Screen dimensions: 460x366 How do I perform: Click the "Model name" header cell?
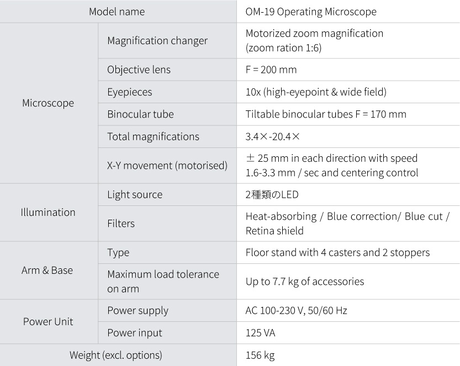click(117, 12)
